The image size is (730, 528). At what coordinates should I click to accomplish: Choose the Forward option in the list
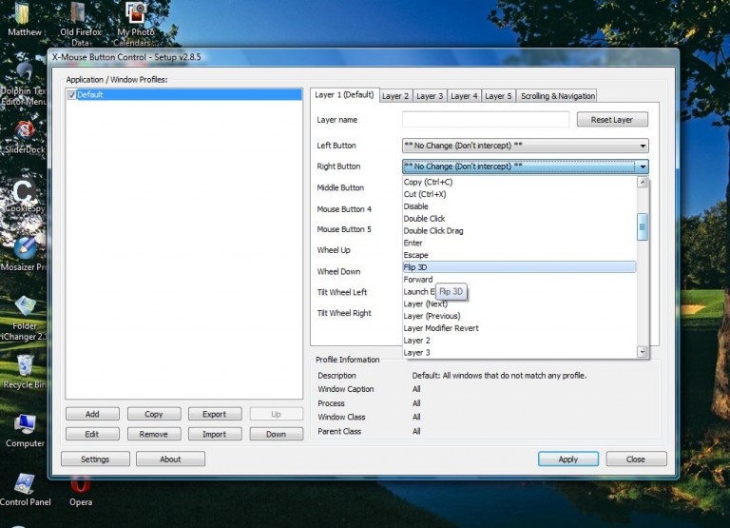pos(519,280)
